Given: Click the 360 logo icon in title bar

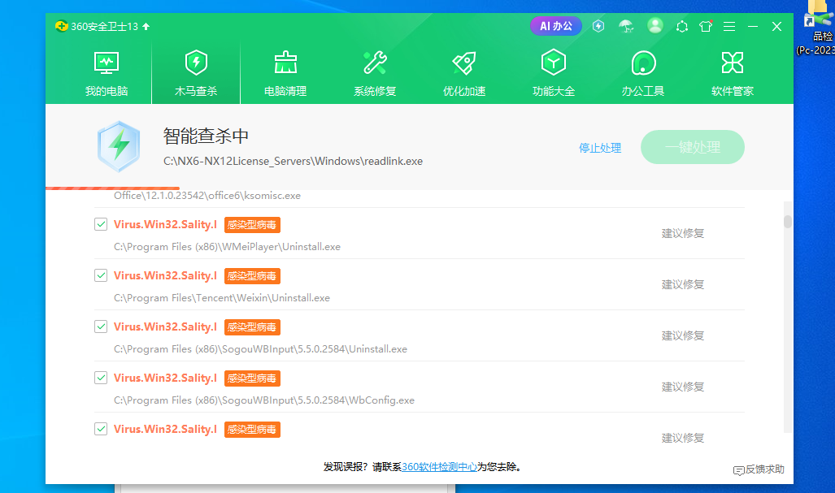Looking at the screenshot, I should pyautogui.click(x=61, y=26).
